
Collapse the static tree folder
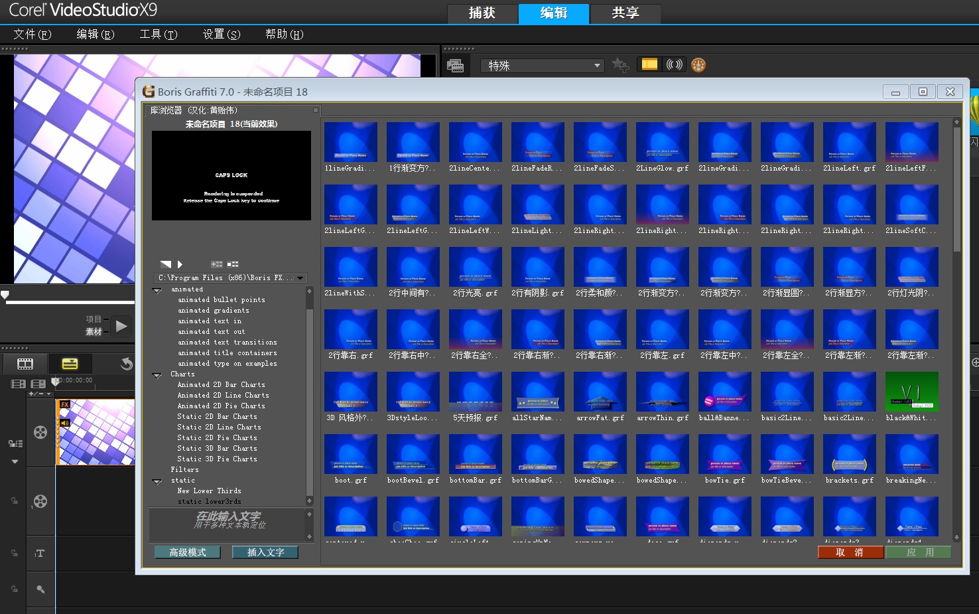(x=157, y=482)
